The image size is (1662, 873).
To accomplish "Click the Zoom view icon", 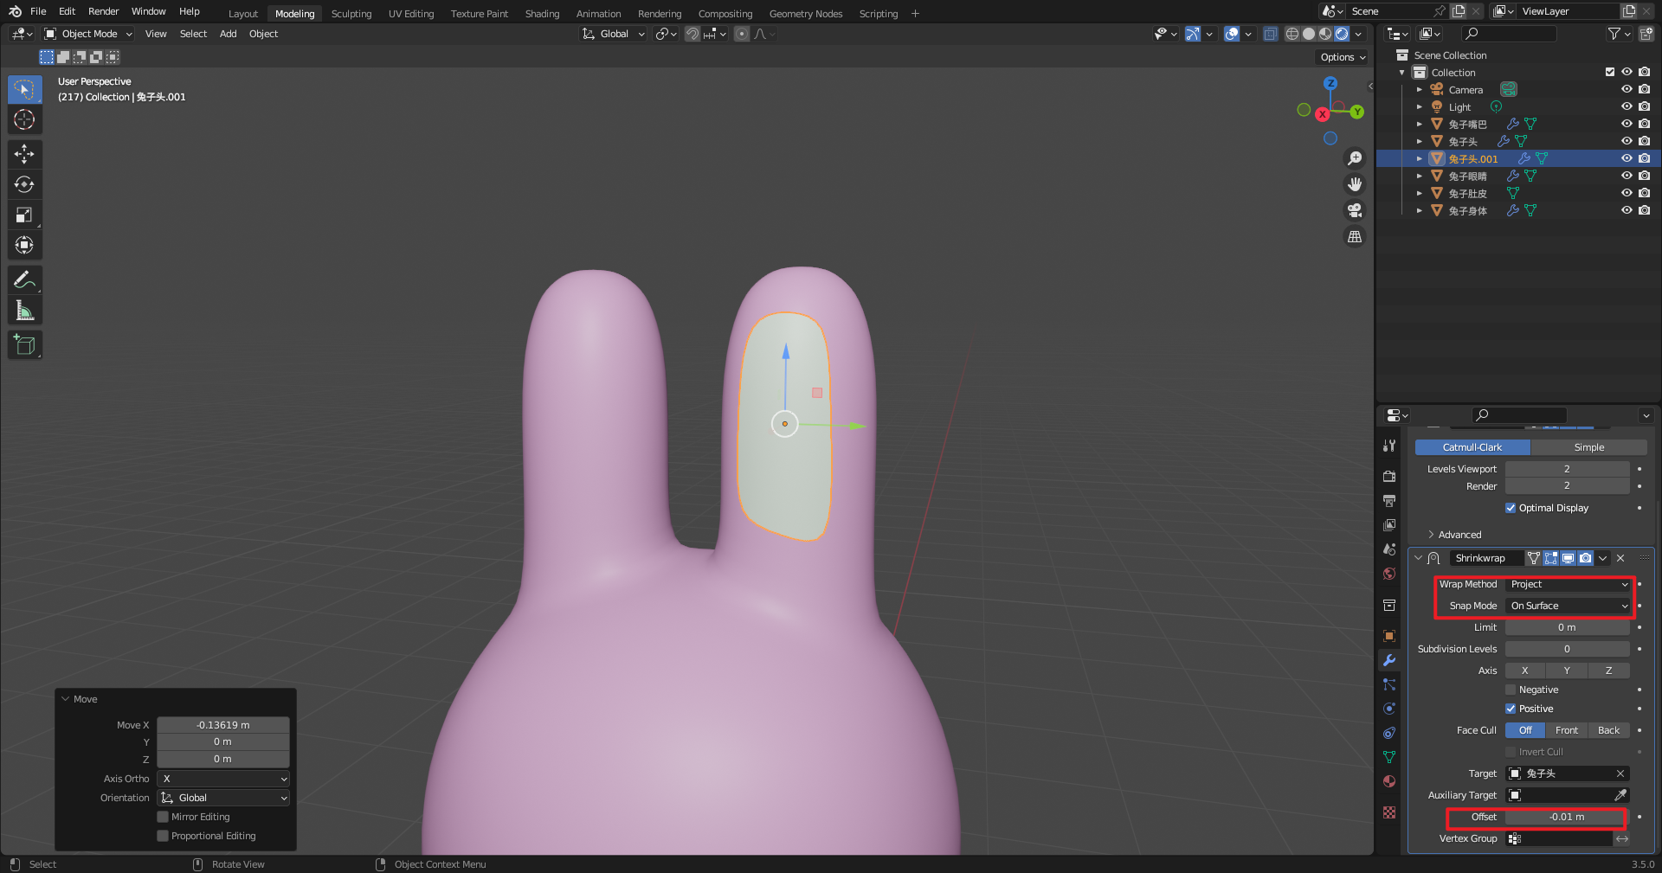I will click(x=1355, y=158).
